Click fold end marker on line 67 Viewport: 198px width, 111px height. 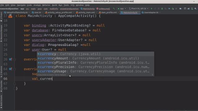coord(15,84)
